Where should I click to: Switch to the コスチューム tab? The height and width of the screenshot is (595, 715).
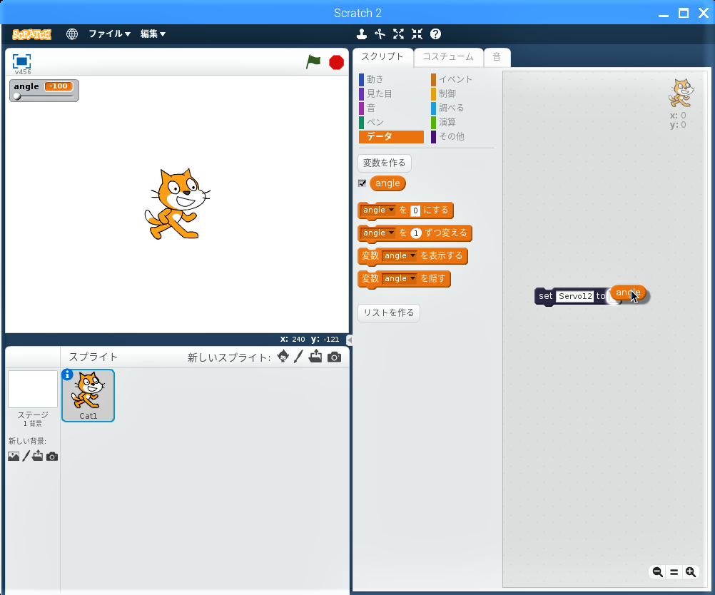click(448, 57)
